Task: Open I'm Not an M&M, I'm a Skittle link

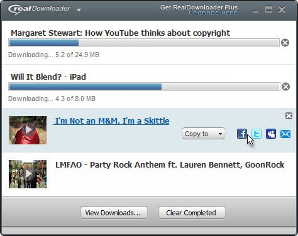Action: (111, 121)
